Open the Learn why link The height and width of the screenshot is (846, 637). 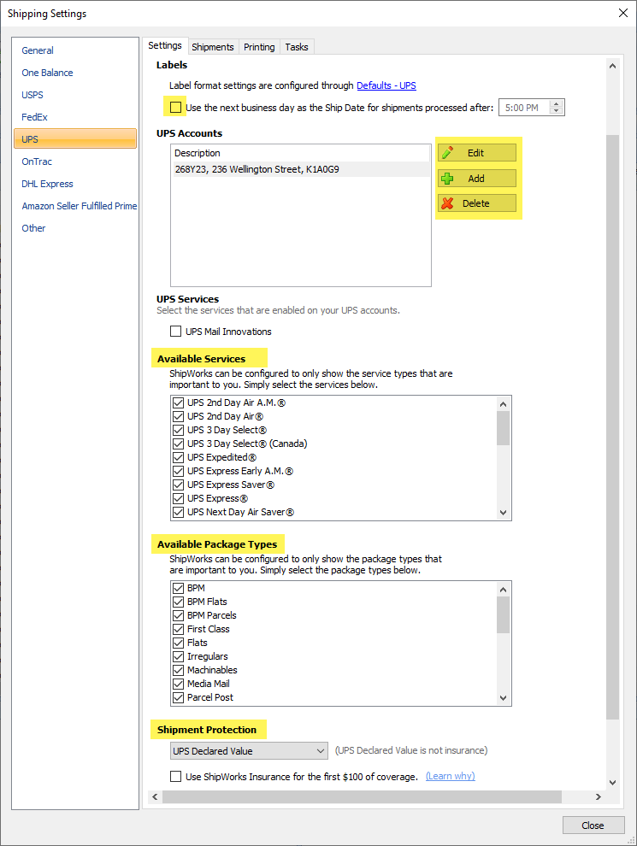(x=451, y=776)
